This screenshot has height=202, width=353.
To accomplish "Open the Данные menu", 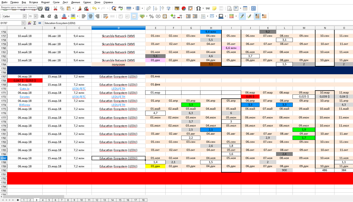I will tap(76, 2).
